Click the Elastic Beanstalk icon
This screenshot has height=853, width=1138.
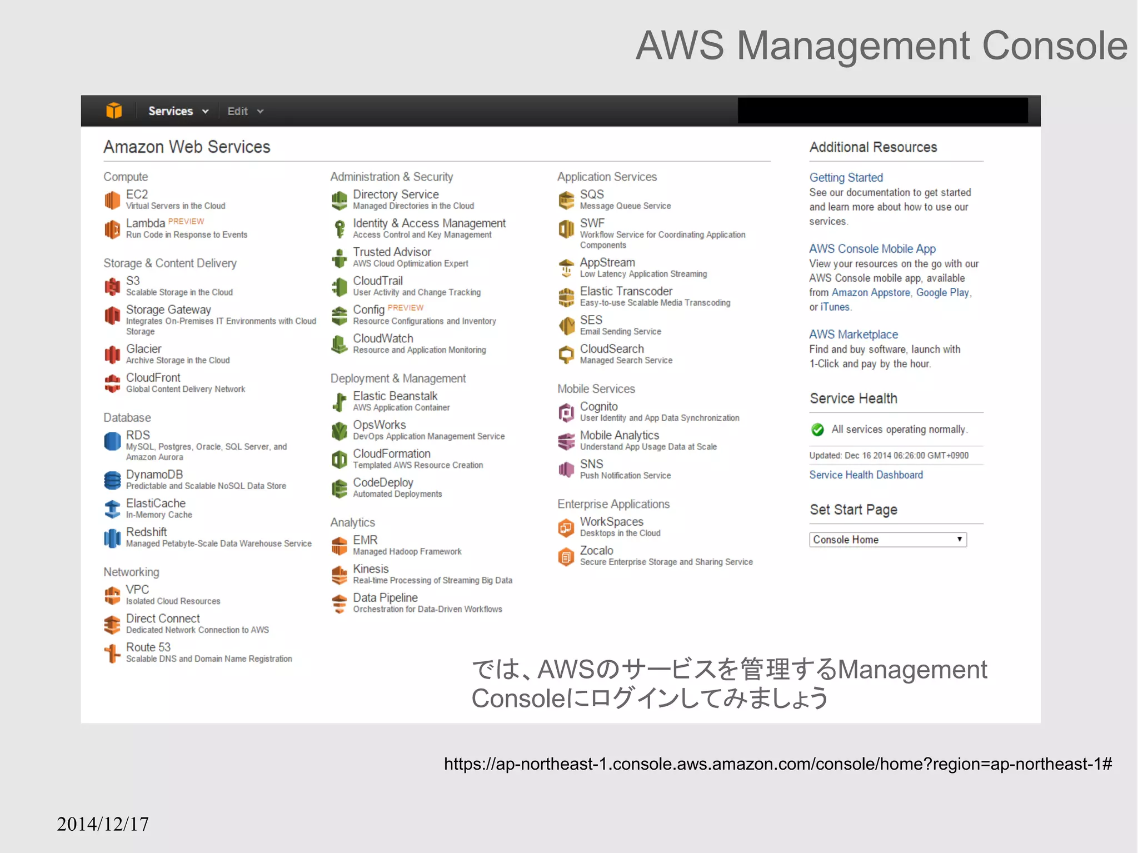340,402
